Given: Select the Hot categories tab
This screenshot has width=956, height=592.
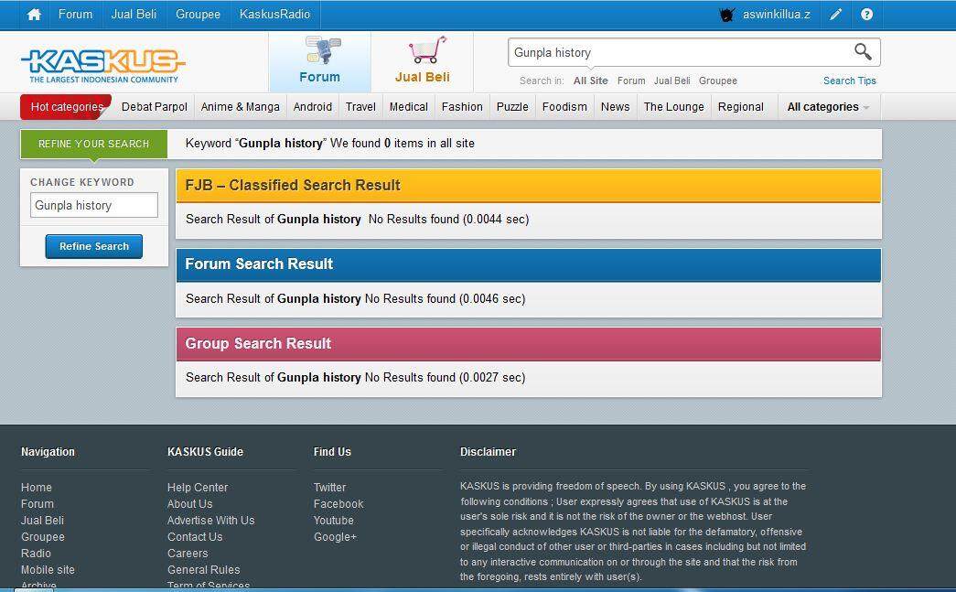Looking at the screenshot, I should point(66,107).
